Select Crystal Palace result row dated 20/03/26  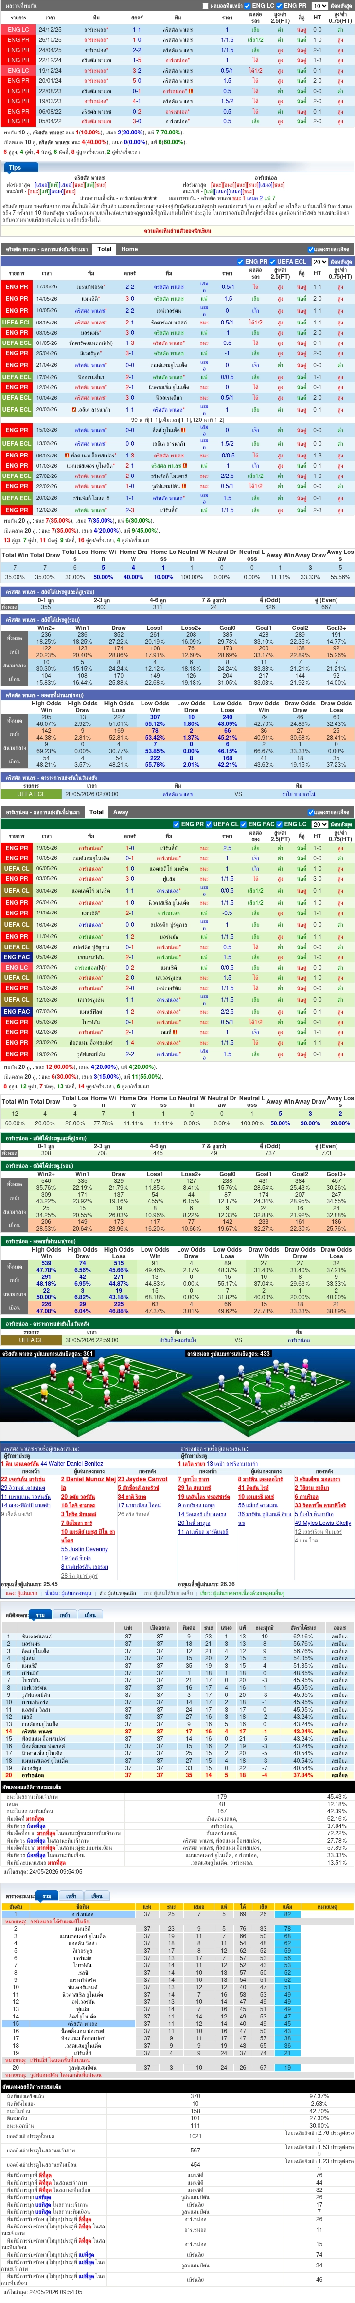(177, 409)
